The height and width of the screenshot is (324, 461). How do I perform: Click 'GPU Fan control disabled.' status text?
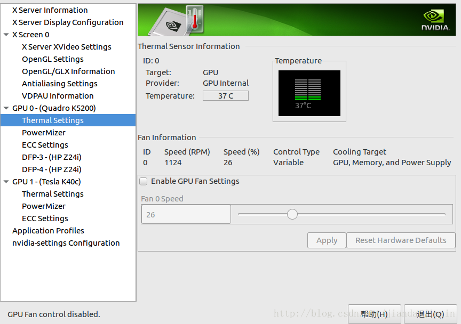coord(54,314)
